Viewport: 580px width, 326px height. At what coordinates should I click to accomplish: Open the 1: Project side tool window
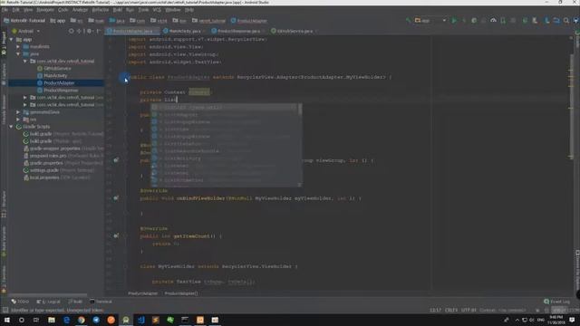click(4, 43)
